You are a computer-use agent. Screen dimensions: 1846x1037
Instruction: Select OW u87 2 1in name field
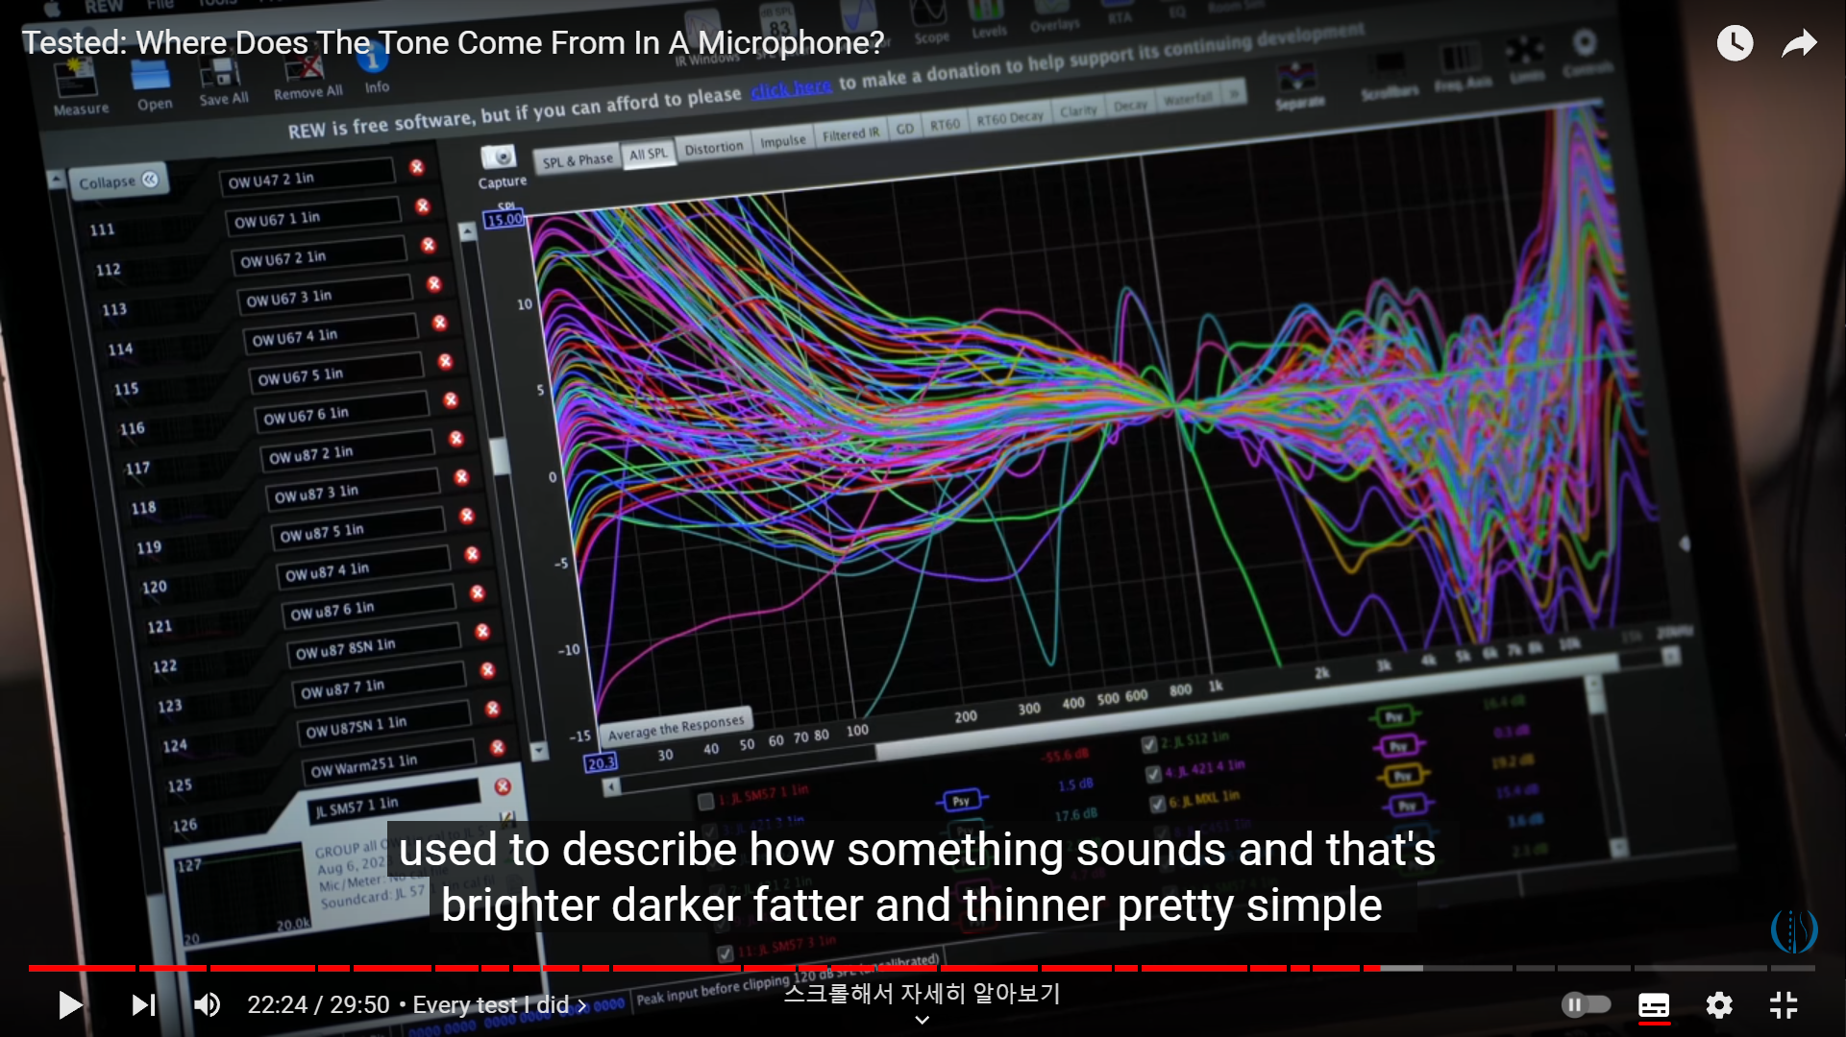[x=348, y=450]
